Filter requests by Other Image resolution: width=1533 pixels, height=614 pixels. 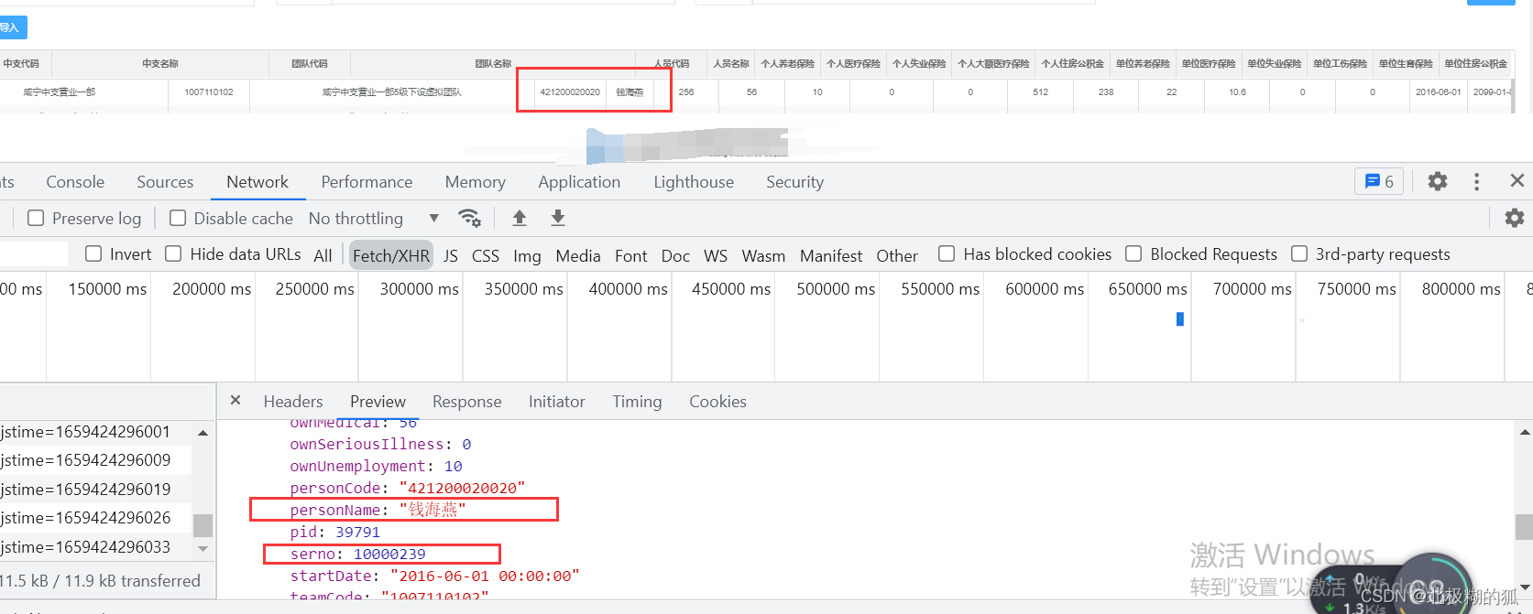click(897, 255)
